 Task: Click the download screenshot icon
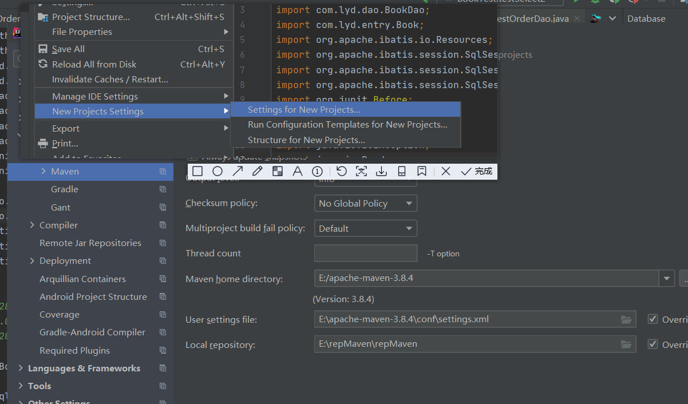click(381, 171)
